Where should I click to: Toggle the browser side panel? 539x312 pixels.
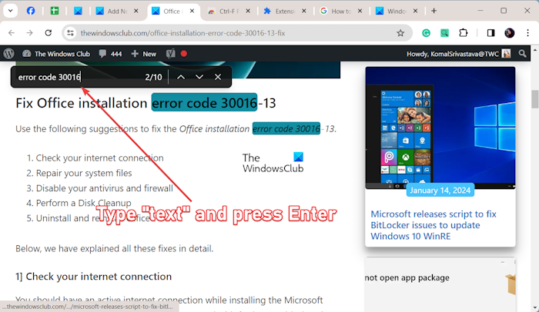[x=490, y=33]
